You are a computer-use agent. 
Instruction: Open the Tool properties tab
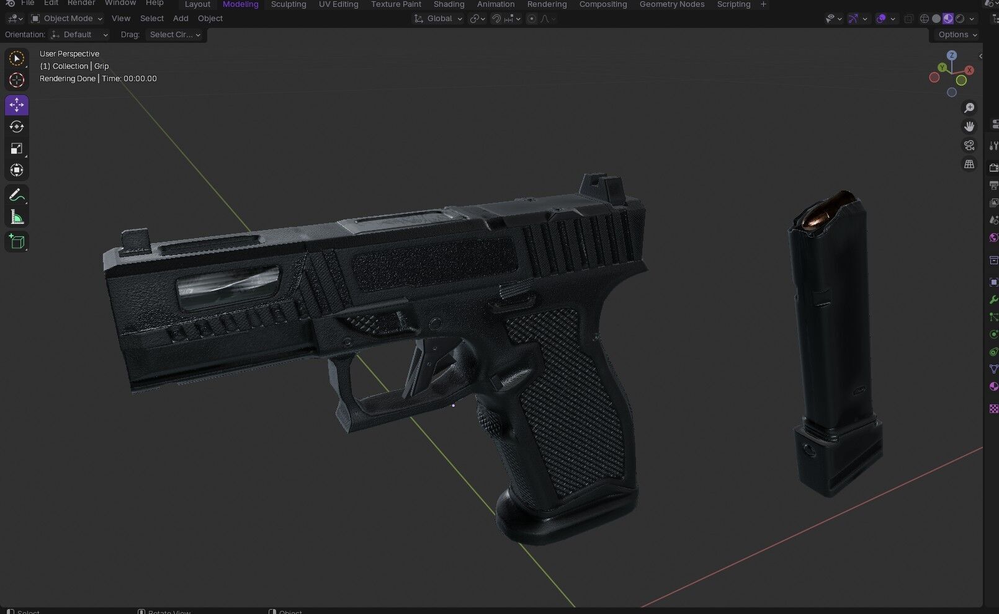(993, 146)
